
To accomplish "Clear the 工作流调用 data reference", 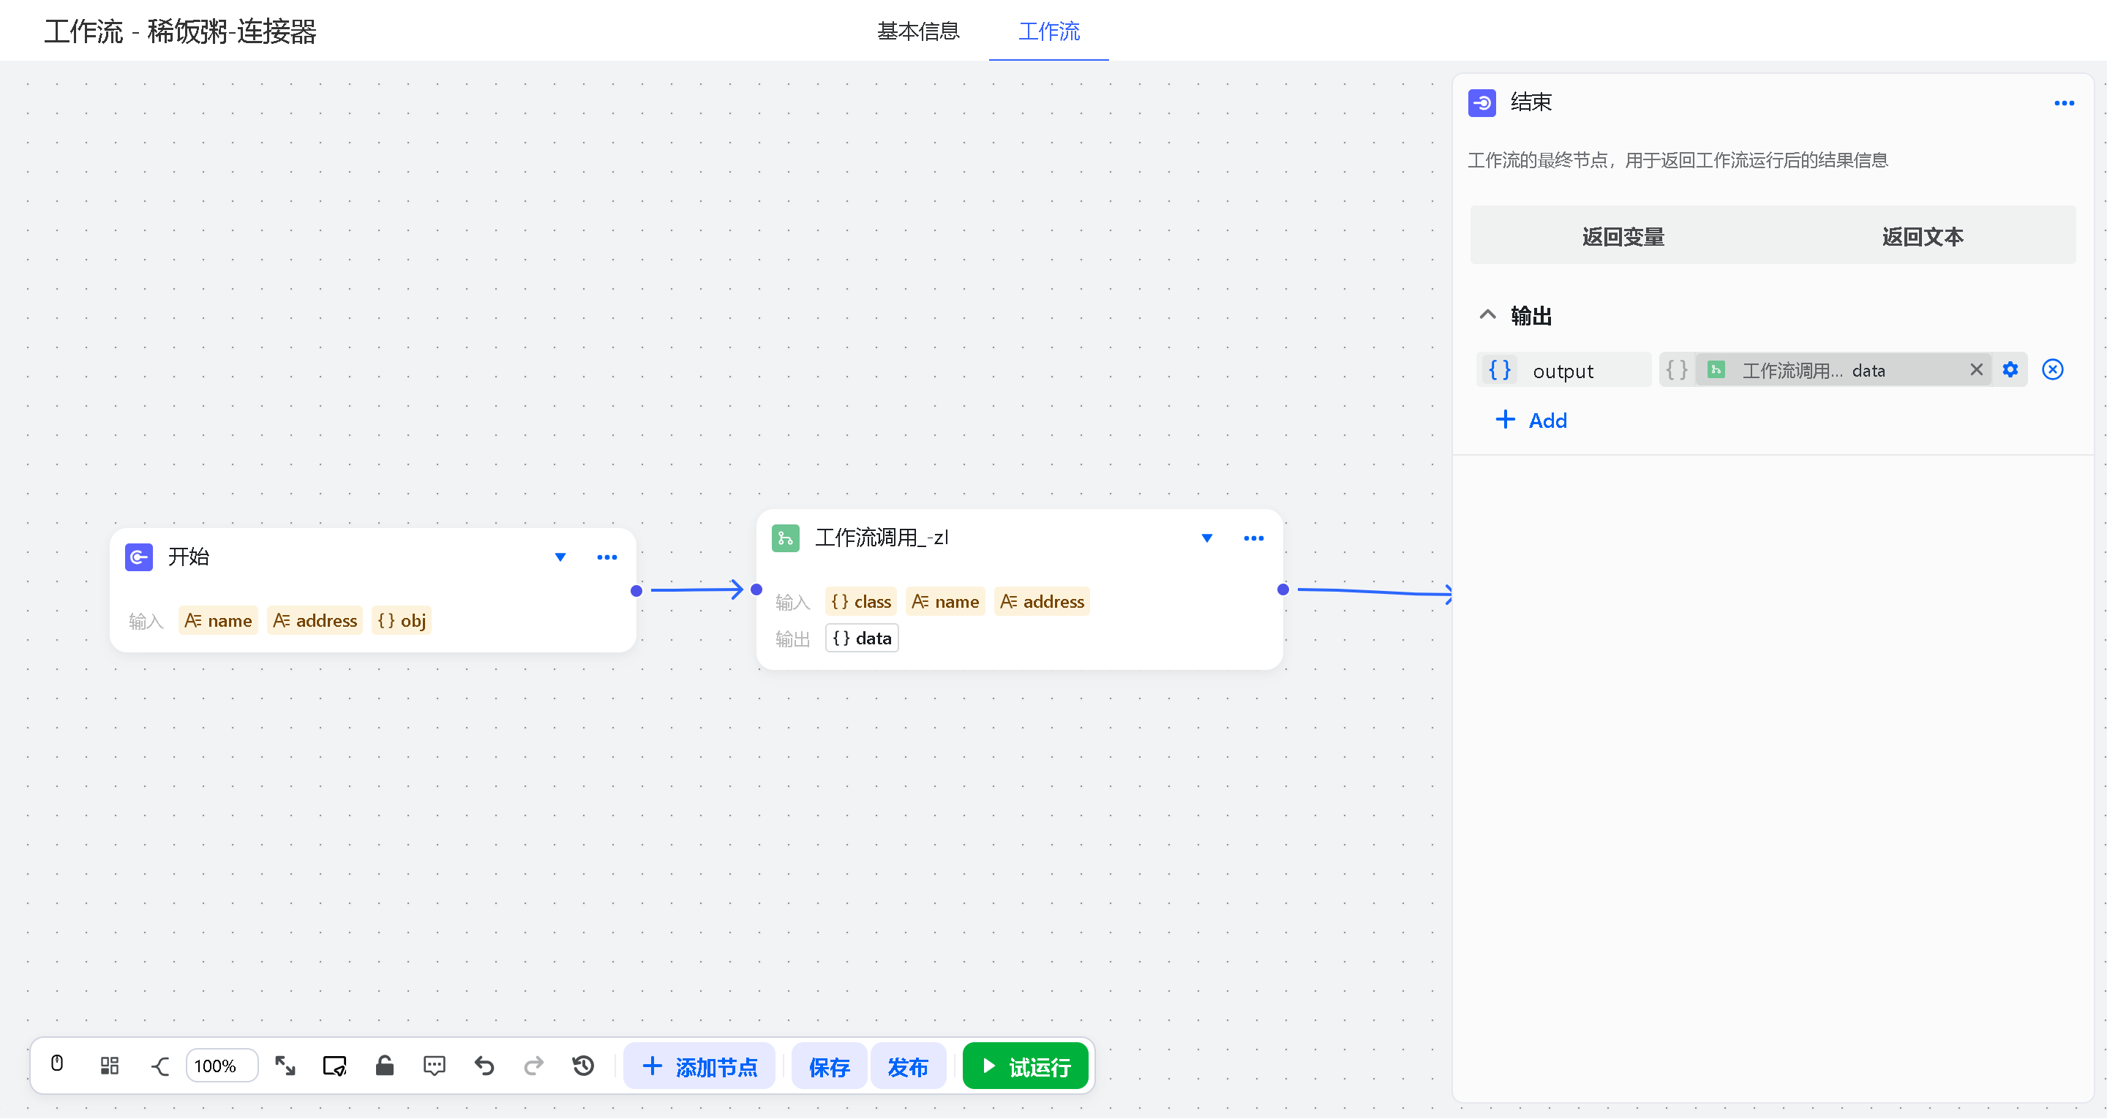I will coord(1976,371).
